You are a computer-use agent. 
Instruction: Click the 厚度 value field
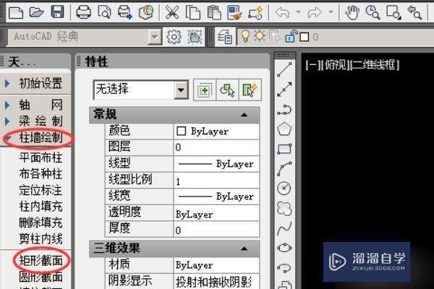pos(216,229)
